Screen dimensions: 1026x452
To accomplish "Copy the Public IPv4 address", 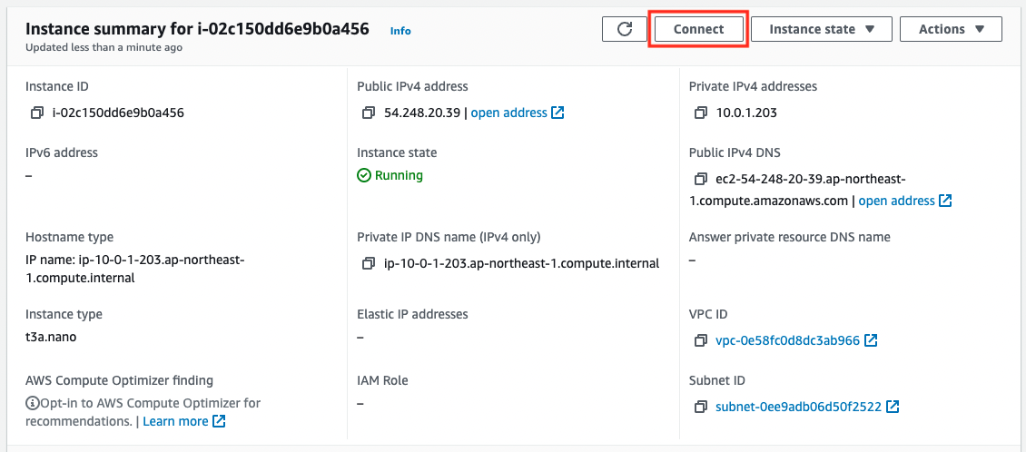I will (369, 113).
